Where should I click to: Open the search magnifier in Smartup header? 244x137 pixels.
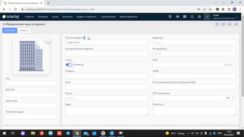(x=170, y=17)
